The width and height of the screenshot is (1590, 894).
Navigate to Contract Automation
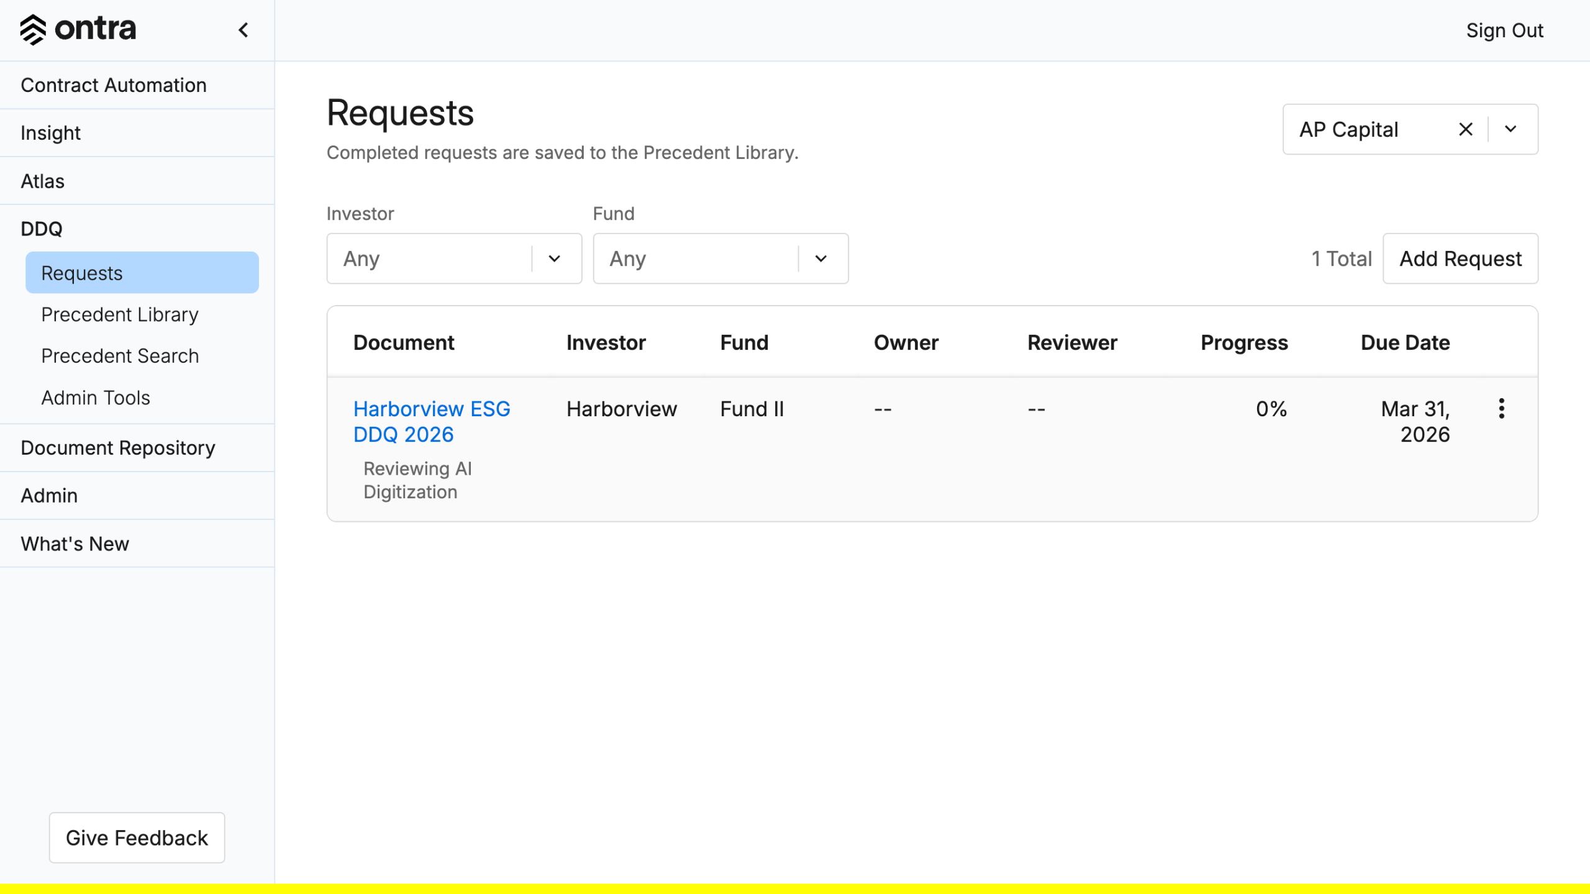114,85
